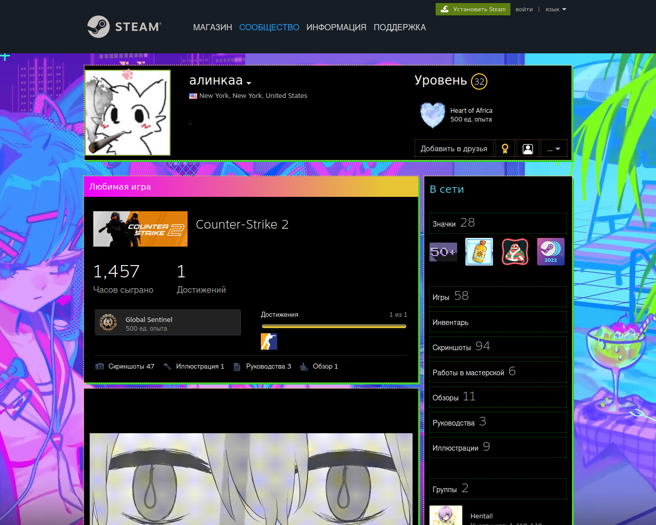Click the review thumbs-up icon
Viewport: 656px width, 525px height.
point(303,366)
